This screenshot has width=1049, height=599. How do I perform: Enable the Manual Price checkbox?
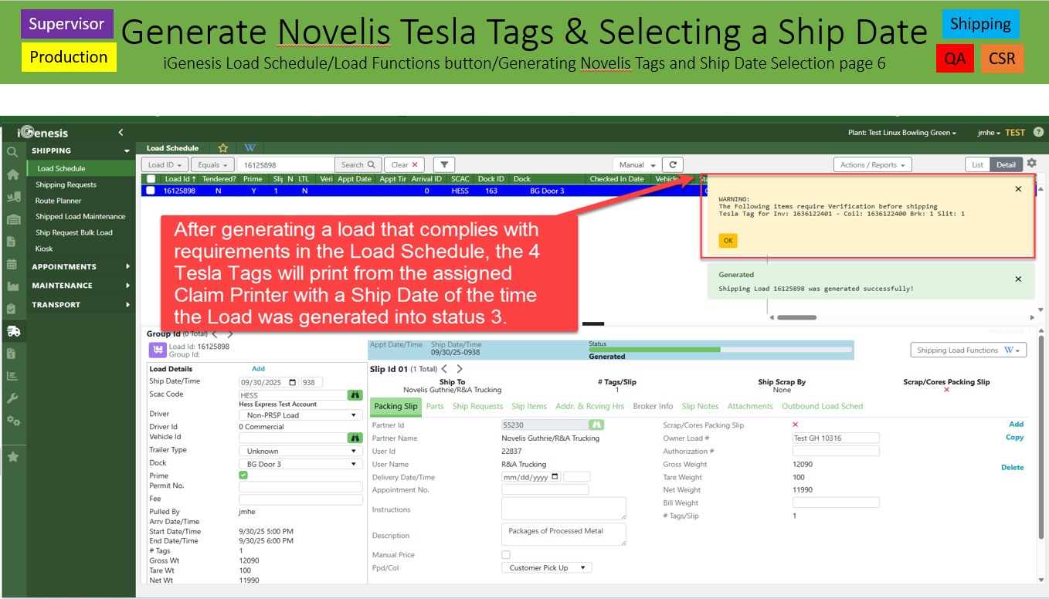pos(506,554)
